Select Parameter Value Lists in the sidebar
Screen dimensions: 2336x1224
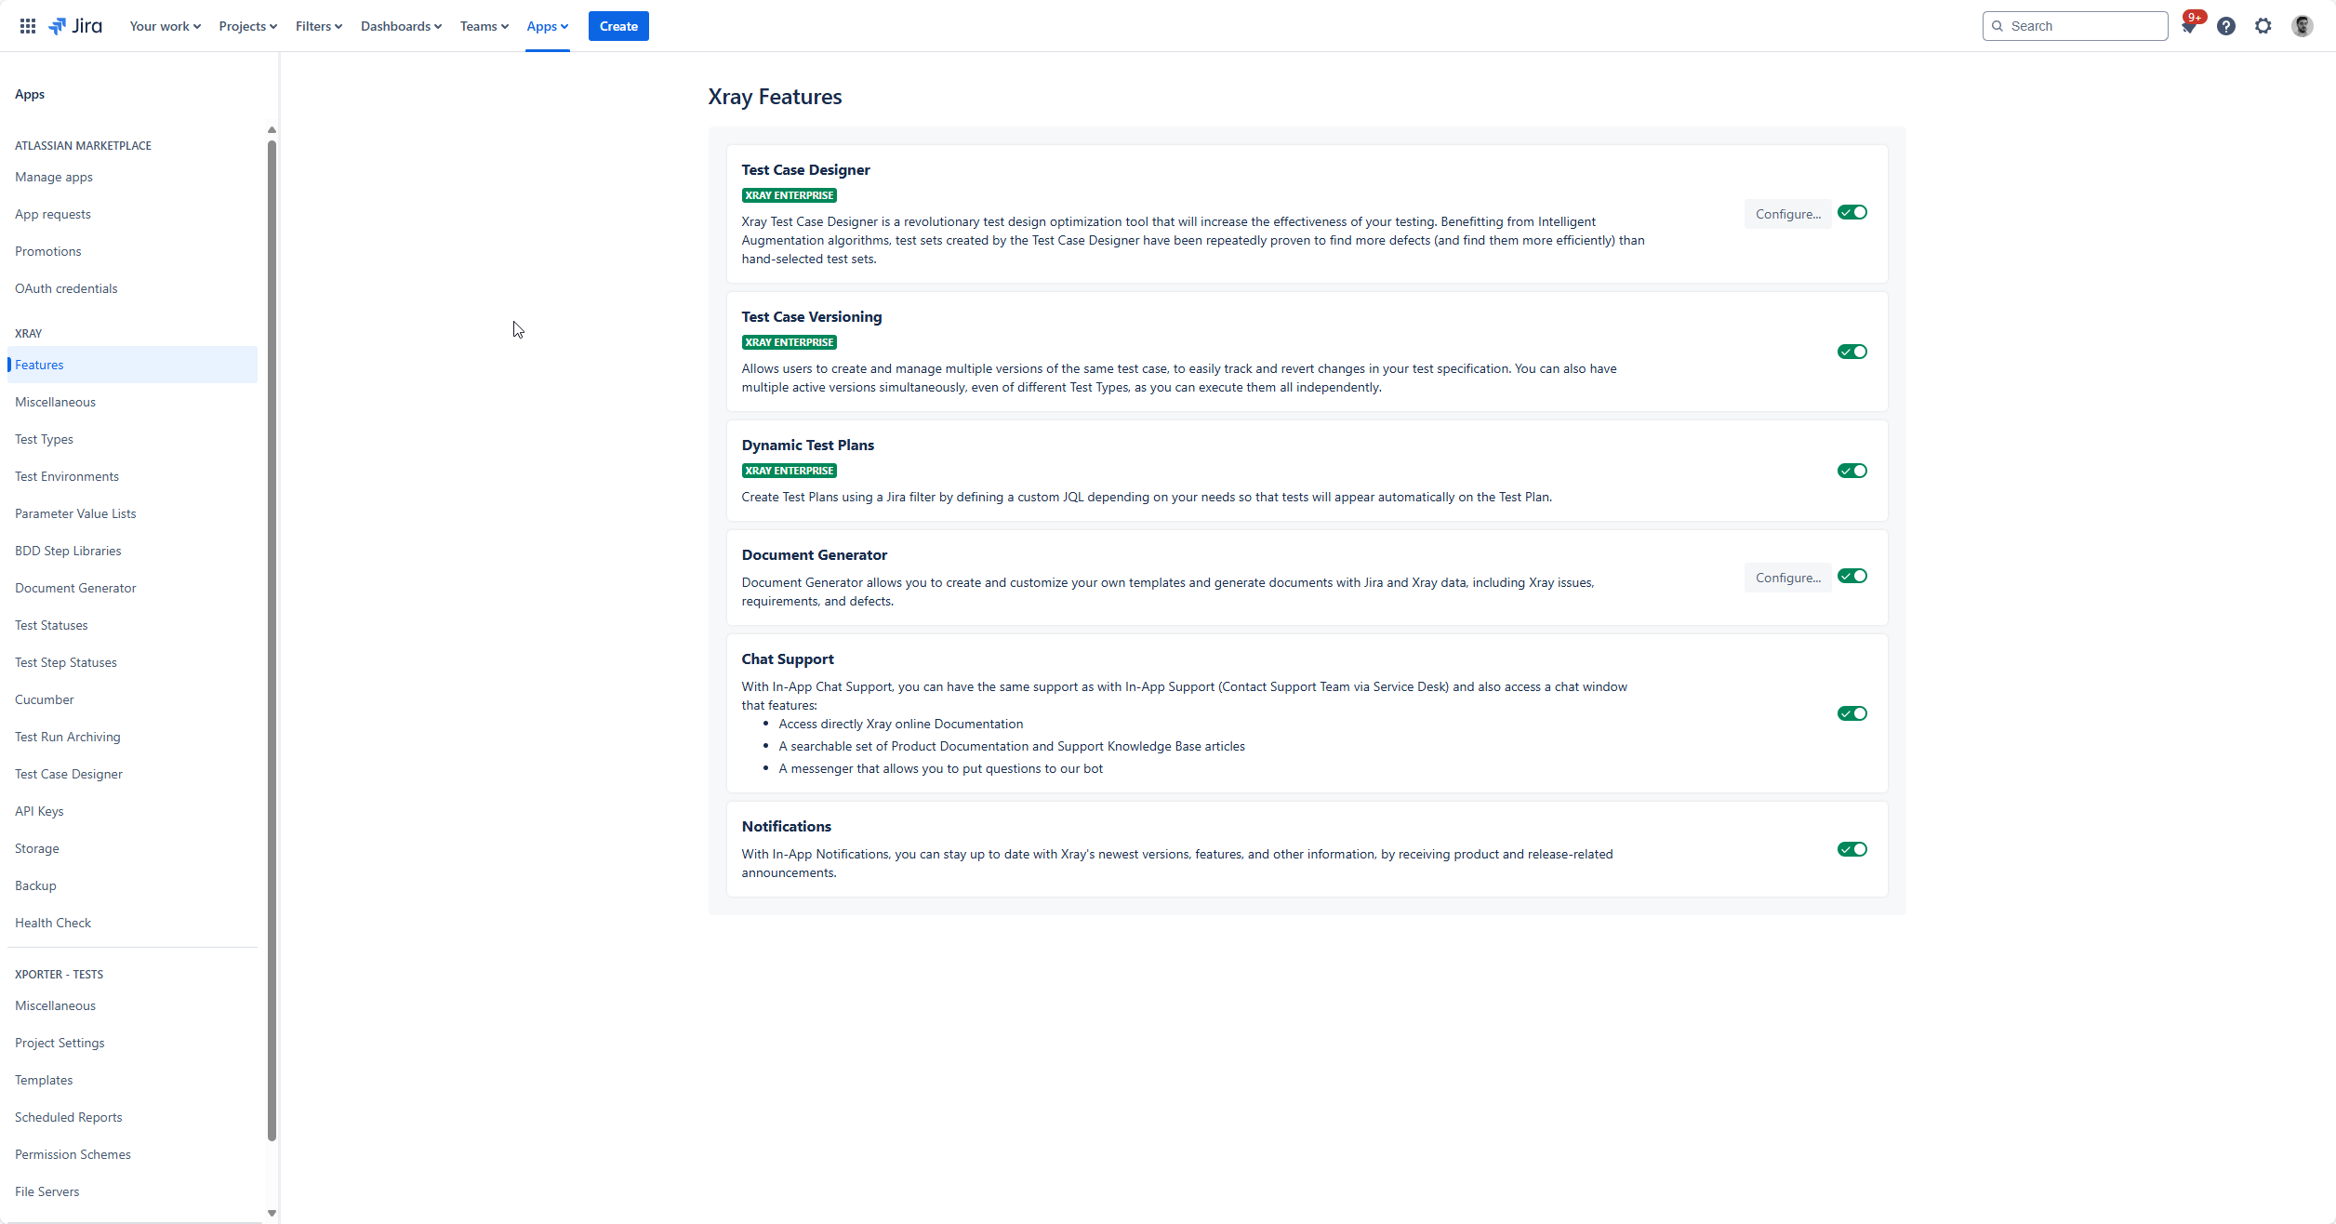[132, 513]
